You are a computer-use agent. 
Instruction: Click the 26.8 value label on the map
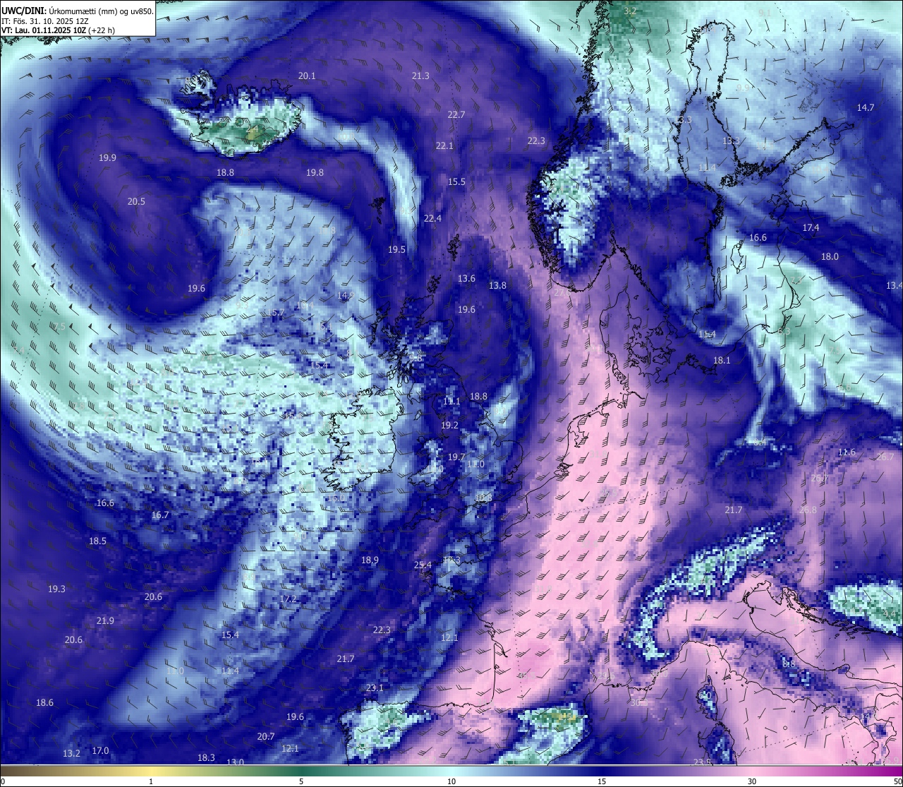(808, 510)
